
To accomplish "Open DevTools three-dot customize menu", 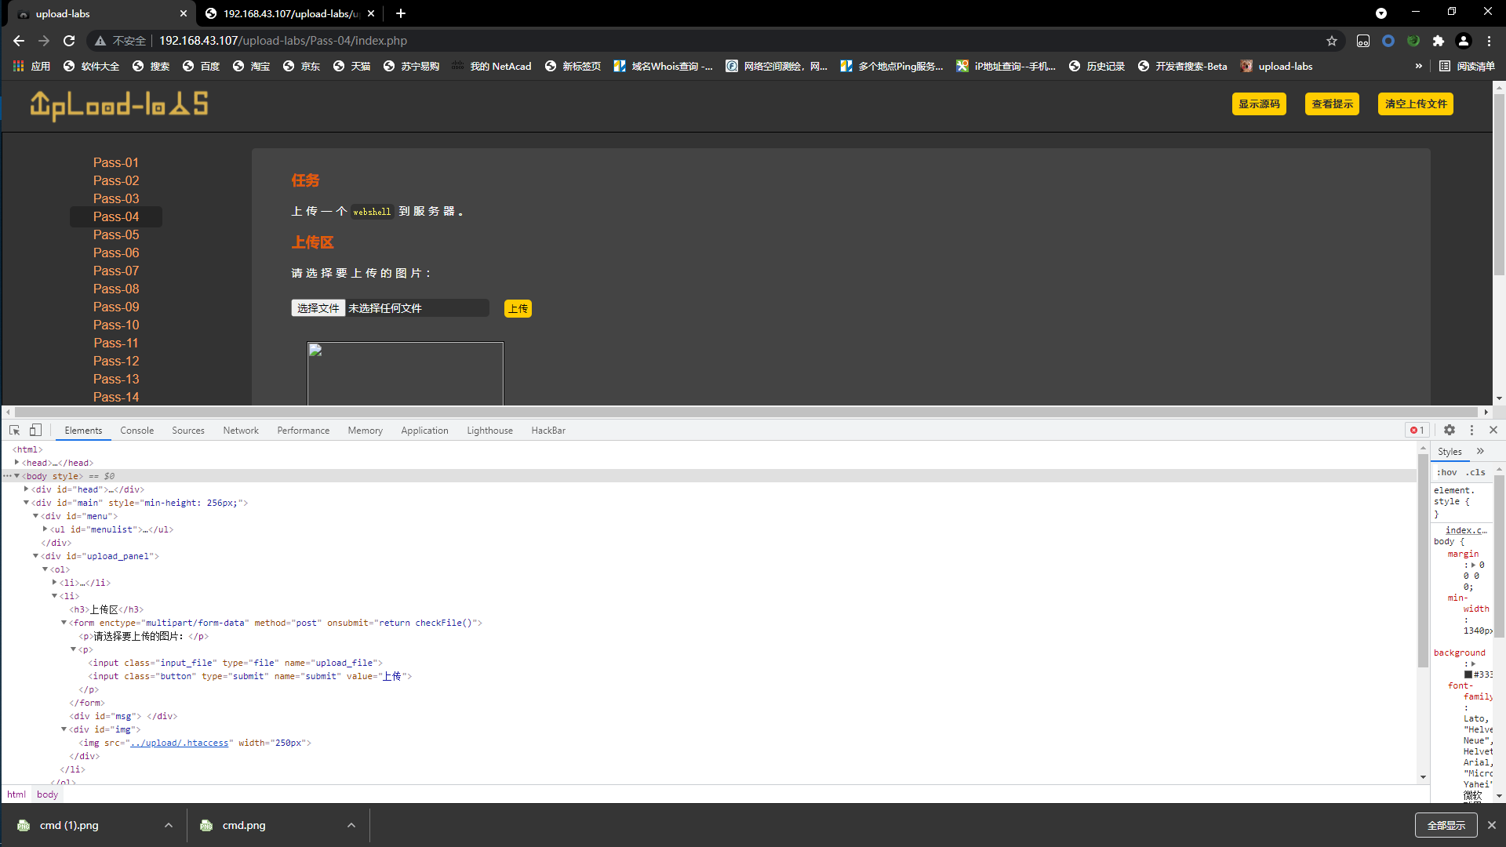I will tap(1471, 430).
